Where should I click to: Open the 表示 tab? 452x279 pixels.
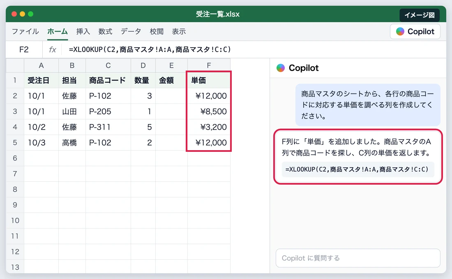pos(179,31)
